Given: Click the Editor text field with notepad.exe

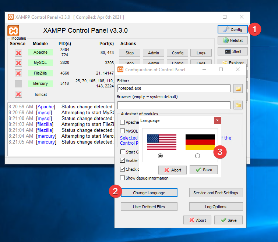Looking at the screenshot, I should [174, 88].
